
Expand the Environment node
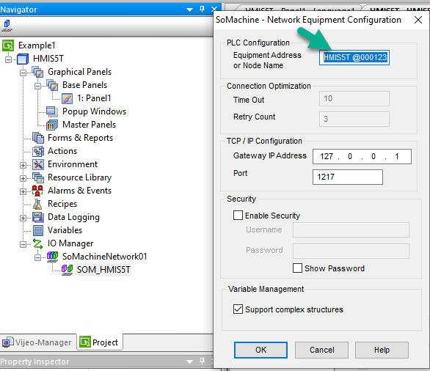coord(23,165)
